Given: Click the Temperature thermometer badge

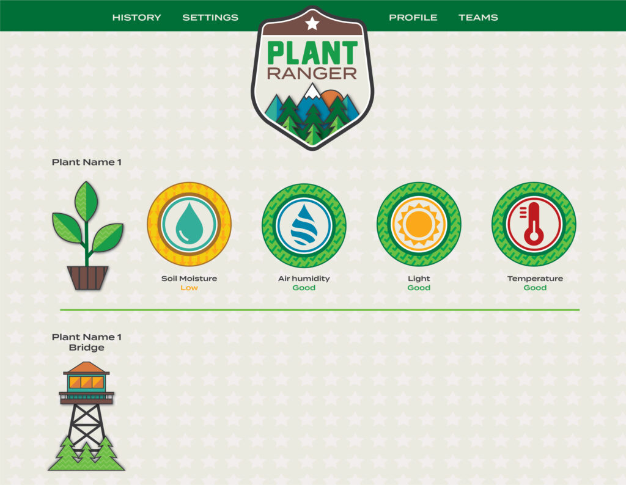Looking at the screenshot, I should pyautogui.click(x=534, y=224).
